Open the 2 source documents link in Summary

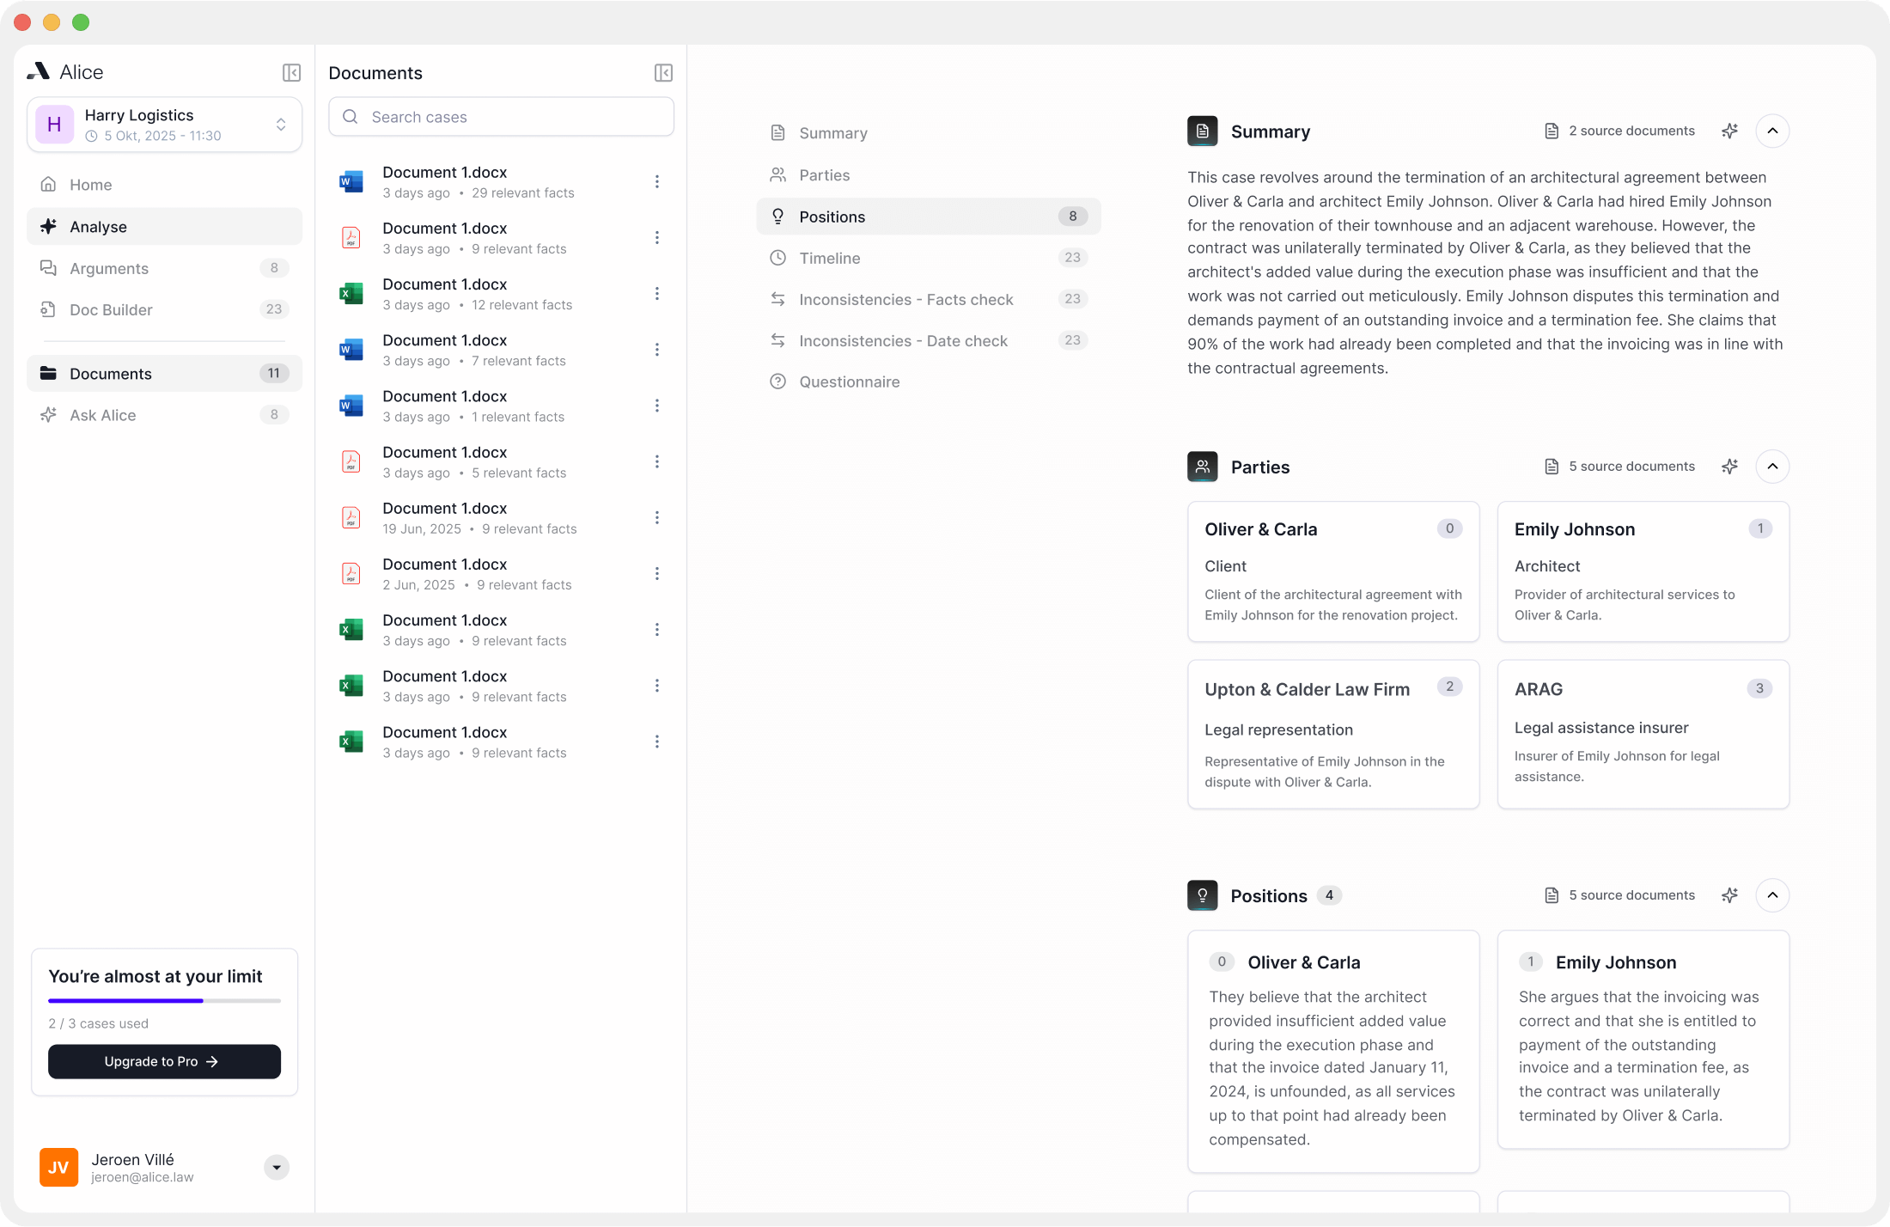click(1620, 131)
